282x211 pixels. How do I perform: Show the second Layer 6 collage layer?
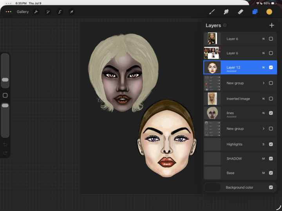click(271, 53)
